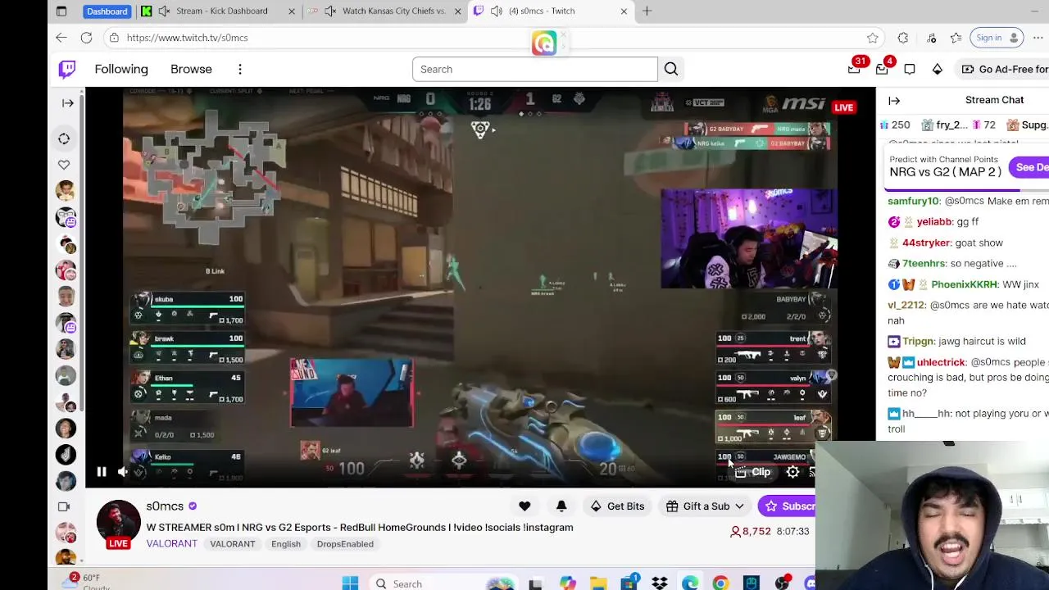Click username 44stryker in chat

(x=926, y=243)
